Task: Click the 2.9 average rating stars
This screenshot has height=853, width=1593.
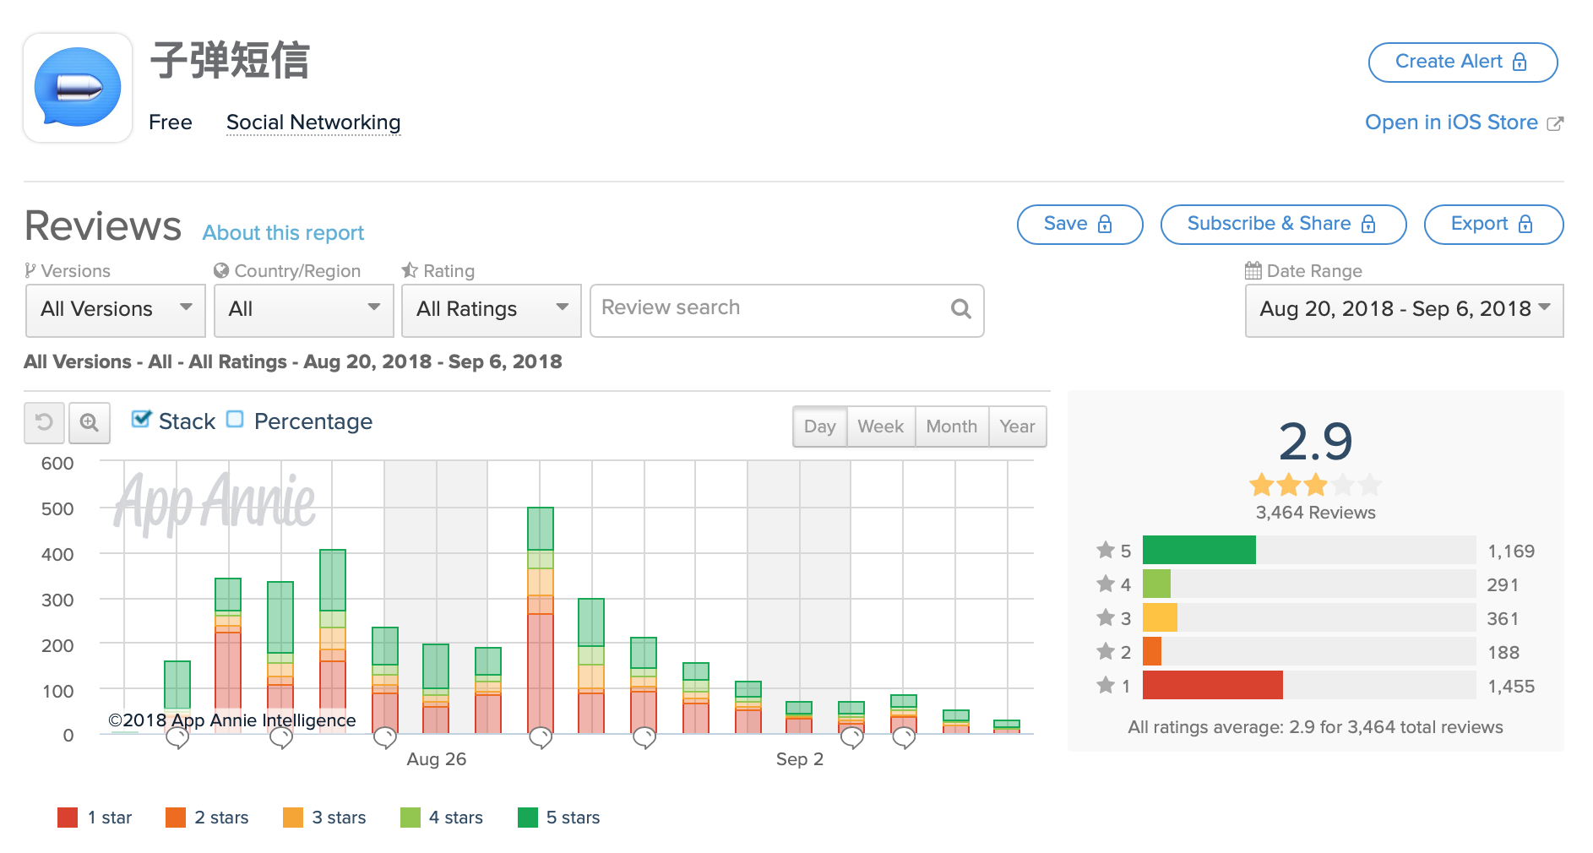Action: (1315, 485)
